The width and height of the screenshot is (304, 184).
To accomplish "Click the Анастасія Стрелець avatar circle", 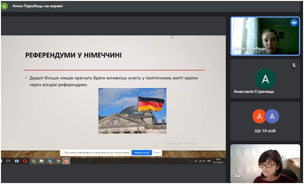I will pos(265,79).
